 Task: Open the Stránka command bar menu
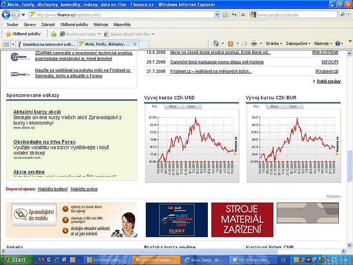click(x=274, y=43)
